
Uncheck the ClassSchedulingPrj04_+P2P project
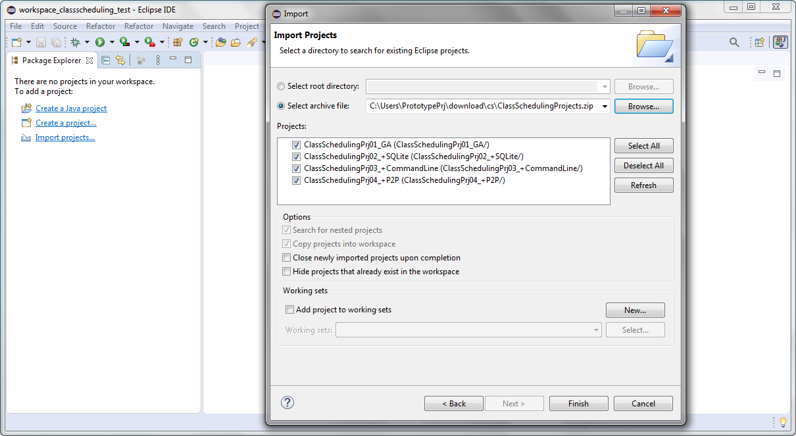point(296,180)
